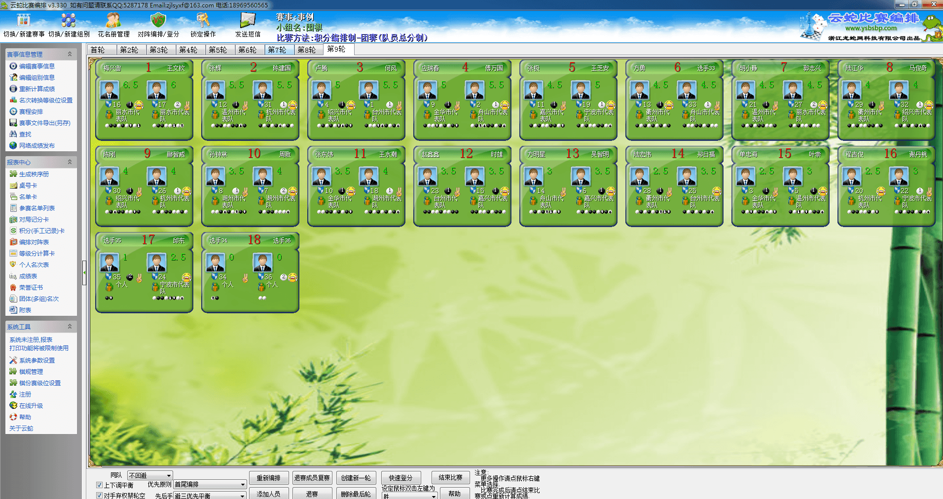Click the 结束比赛 button
This screenshot has height=499, width=943.
(x=451, y=477)
